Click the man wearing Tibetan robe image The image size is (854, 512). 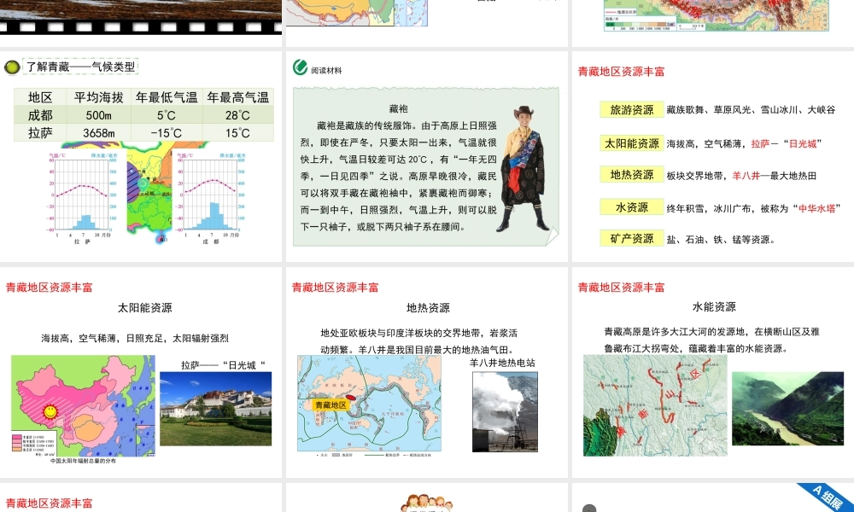click(x=524, y=167)
